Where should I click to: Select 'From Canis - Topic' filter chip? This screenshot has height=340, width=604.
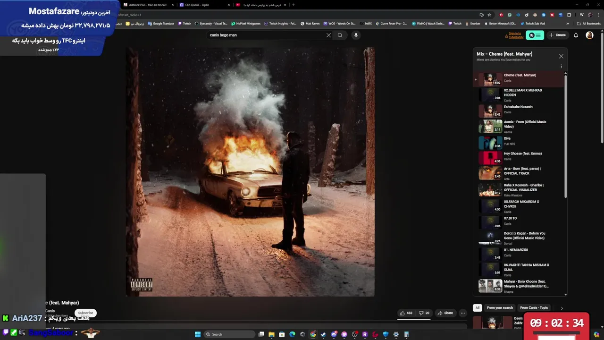(534, 308)
